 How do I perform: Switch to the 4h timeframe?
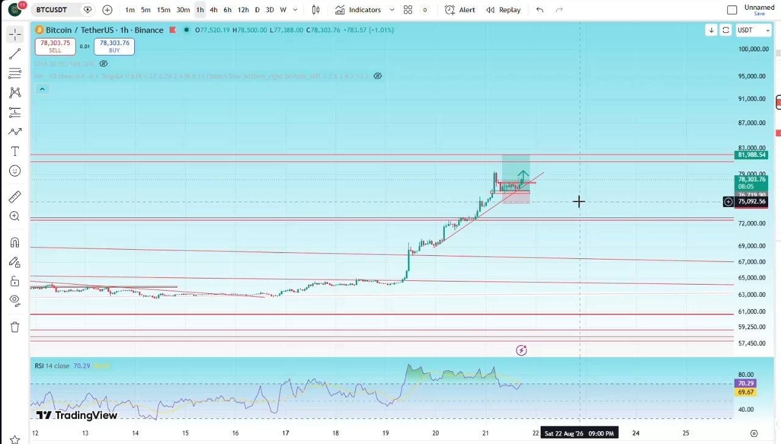point(214,10)
